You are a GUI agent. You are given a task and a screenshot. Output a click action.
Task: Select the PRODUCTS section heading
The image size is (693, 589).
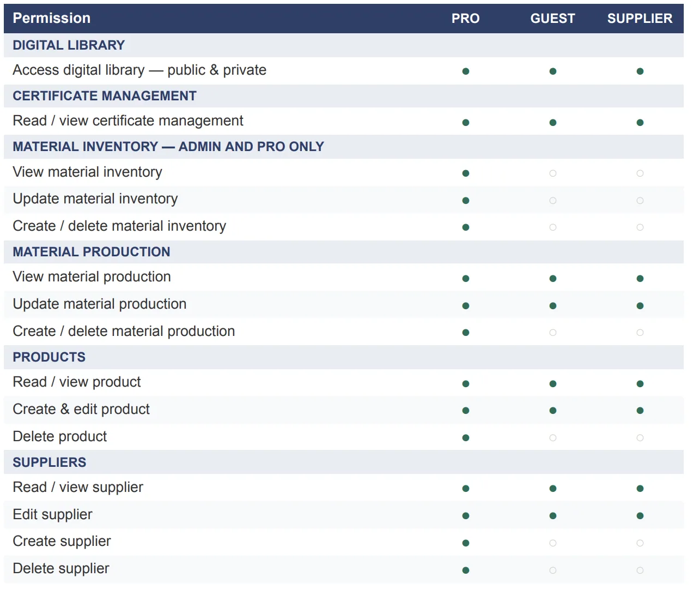tap(49, 357)
